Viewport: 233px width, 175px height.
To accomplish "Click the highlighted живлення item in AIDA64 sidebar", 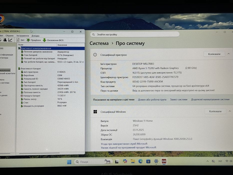I will (5, 70).
